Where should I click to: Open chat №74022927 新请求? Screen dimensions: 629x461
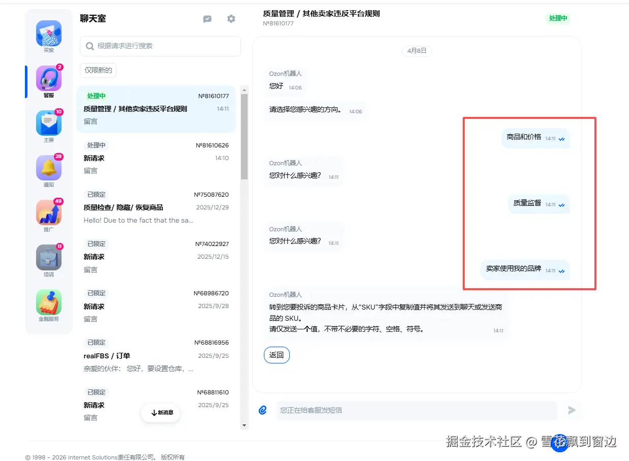point(156,257)
